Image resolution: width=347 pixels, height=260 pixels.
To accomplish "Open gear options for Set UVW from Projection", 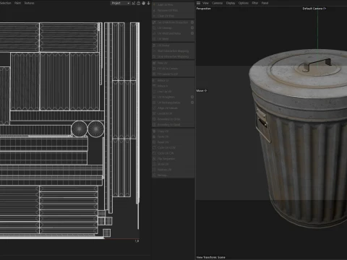I will click(x=192, y=22).
